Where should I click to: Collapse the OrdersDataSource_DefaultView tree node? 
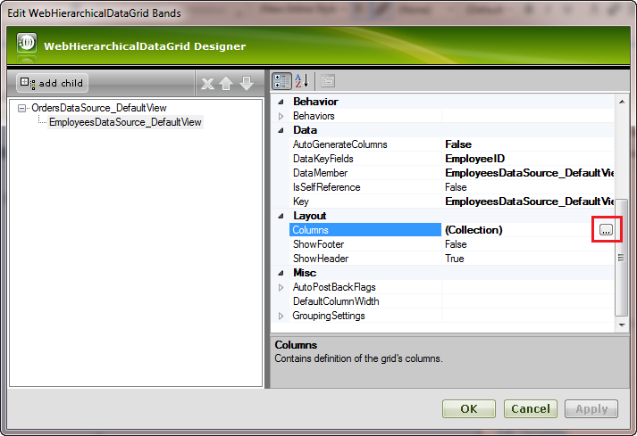point(21,108)
